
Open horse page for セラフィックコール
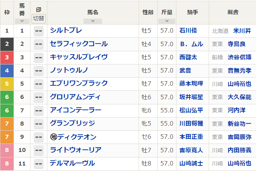tap(79, 44)
